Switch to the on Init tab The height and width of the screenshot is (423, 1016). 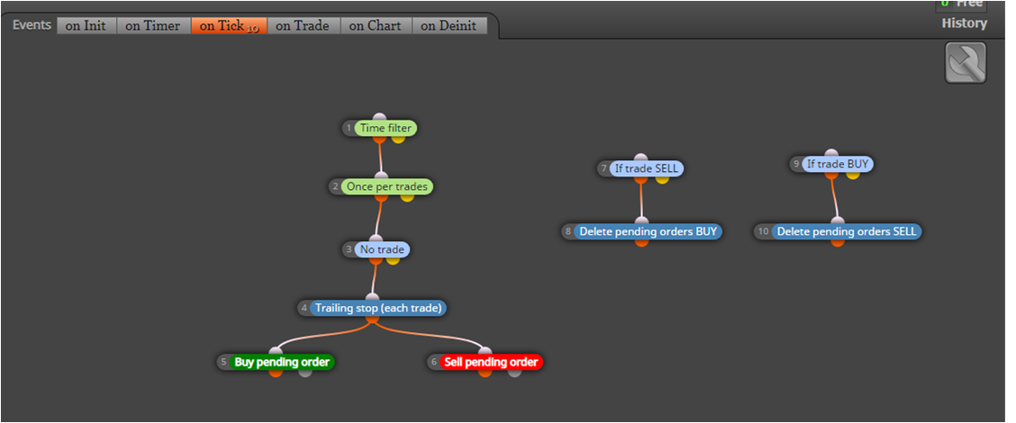86,26
